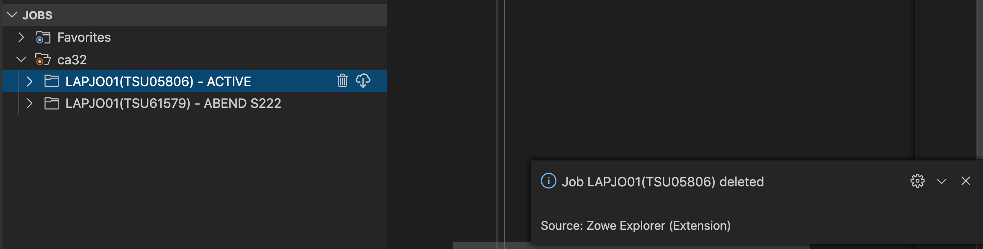The width and height of the screenshot is (983, 249).
Task: Click the info icon on the deletion notification
Action: point(549,181)
